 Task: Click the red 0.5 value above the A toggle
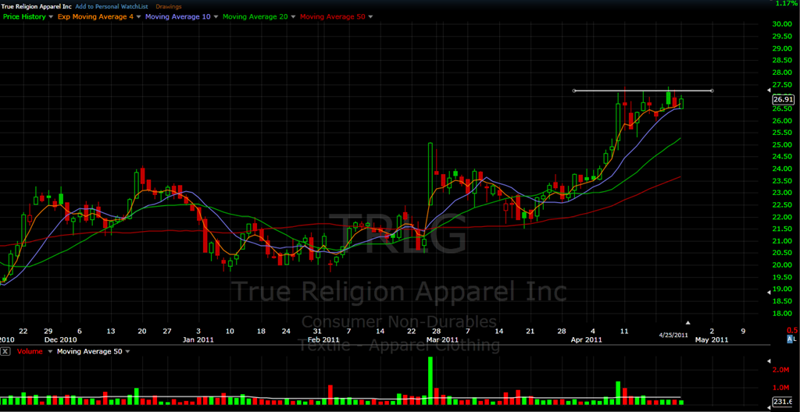794,330
